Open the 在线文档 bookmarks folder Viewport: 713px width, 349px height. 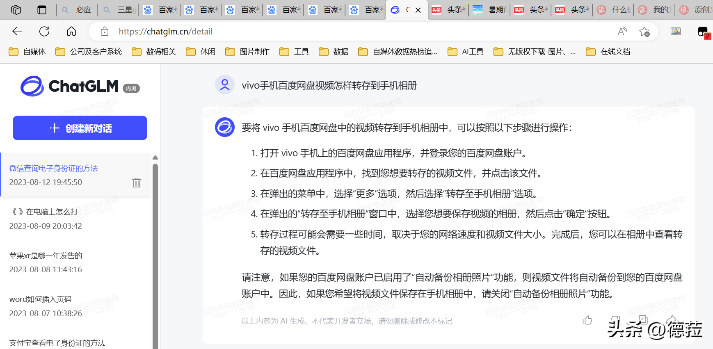(608, 52)
